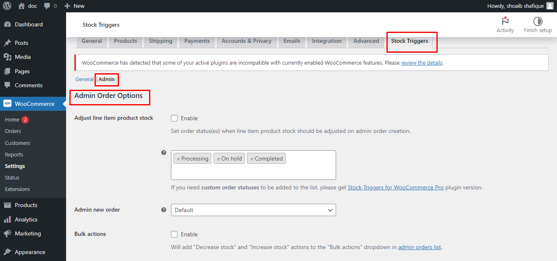Click the plus New icon in admin bar
The height and width of the screenshot is (261, 557).
click(x=67, y=6)
